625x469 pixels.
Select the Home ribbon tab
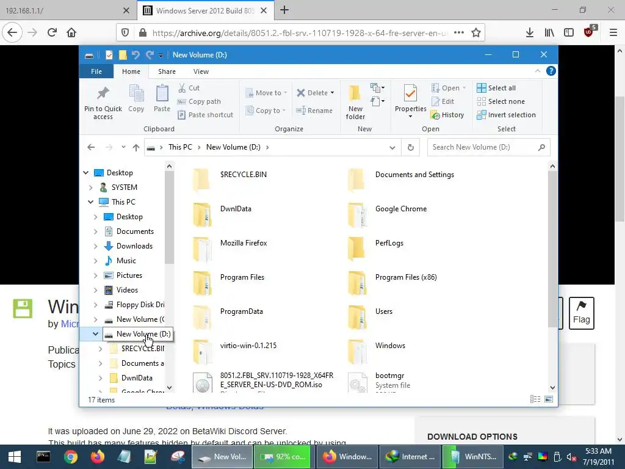[131, 71]
